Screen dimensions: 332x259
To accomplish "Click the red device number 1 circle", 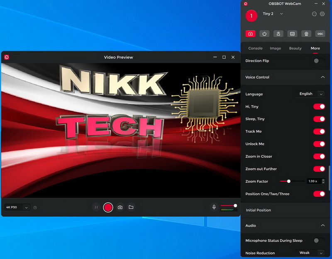I will click(251, 16).
